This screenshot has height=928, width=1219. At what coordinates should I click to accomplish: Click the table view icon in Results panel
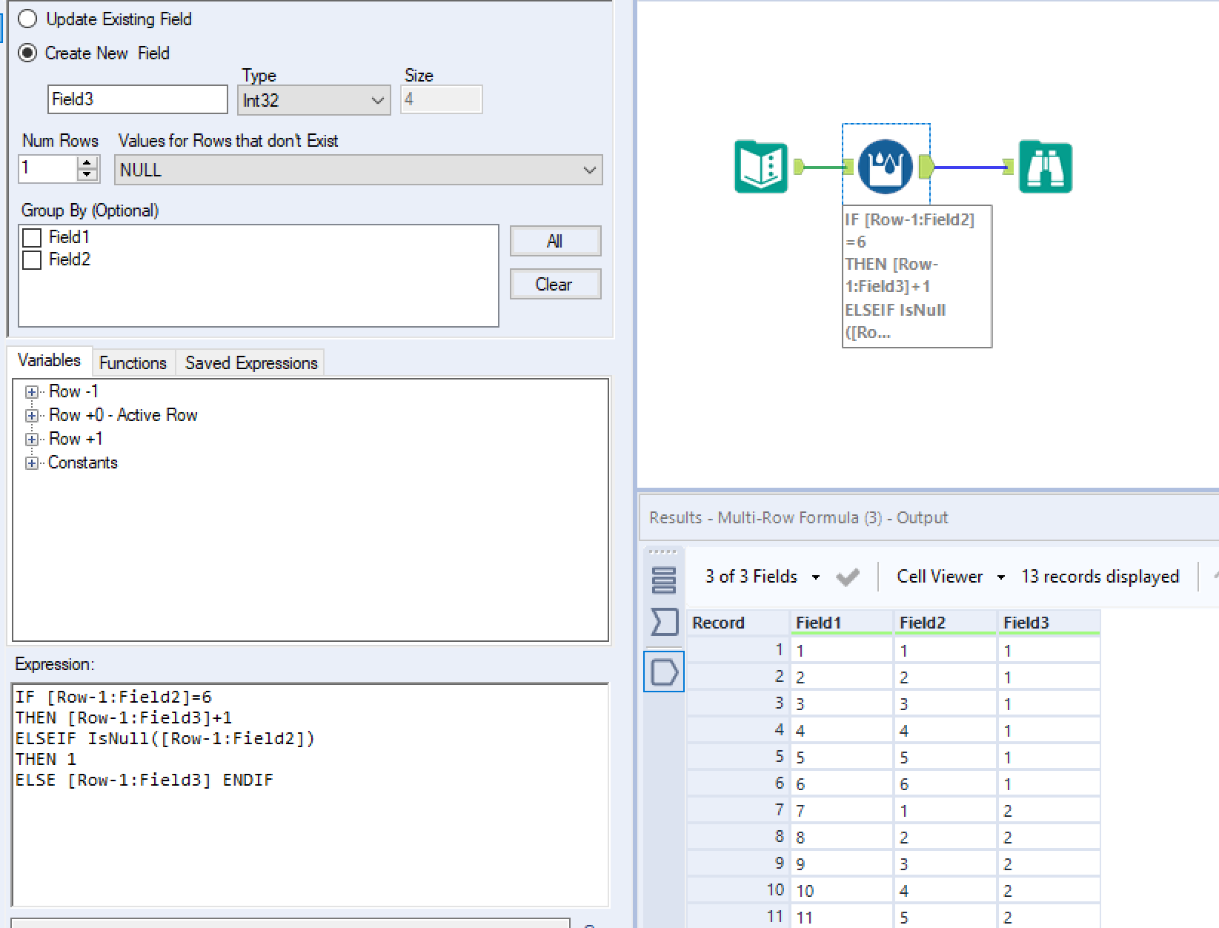(665, 579)
